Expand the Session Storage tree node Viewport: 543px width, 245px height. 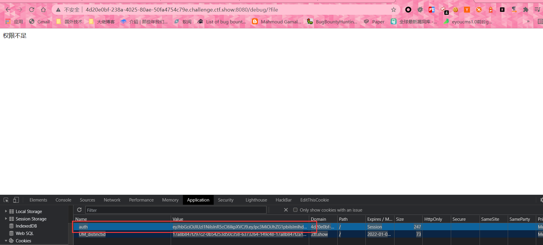(x=6, y=219)
